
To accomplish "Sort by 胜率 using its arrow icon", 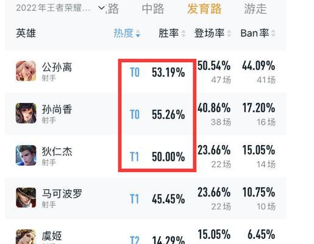I will tap(183, 34).
